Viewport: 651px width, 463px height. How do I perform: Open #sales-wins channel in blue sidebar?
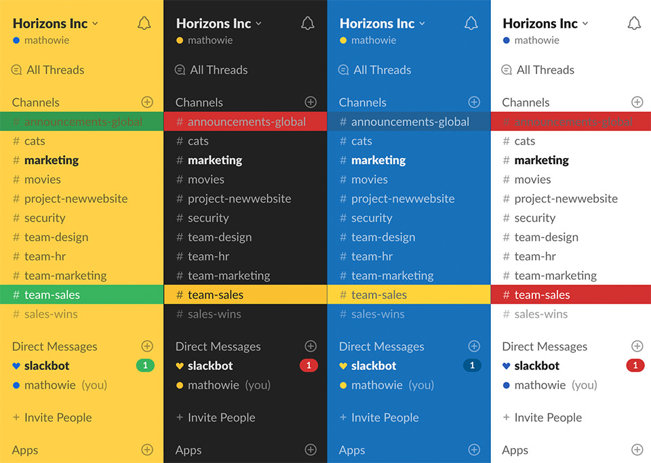409,314
